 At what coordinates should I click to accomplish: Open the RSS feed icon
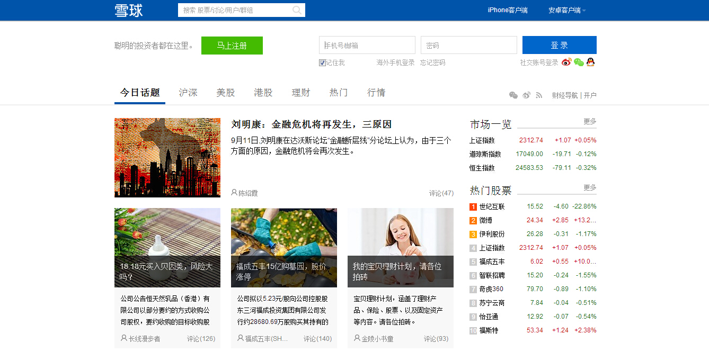[539, 95]
